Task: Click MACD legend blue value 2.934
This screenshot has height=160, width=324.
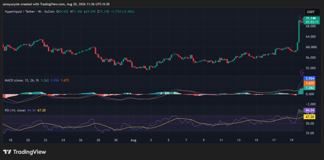Action: 55,80
